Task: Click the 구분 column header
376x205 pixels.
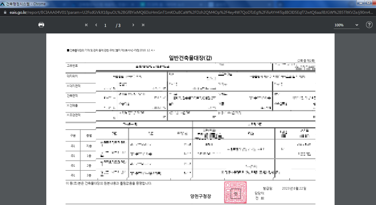Action: [x=73, y=135]
